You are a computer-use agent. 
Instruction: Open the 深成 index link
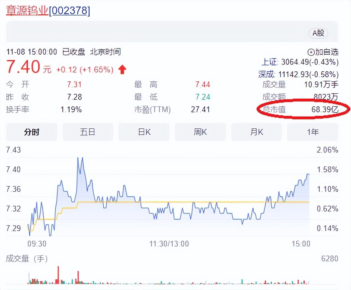click(x=267, y=74)
